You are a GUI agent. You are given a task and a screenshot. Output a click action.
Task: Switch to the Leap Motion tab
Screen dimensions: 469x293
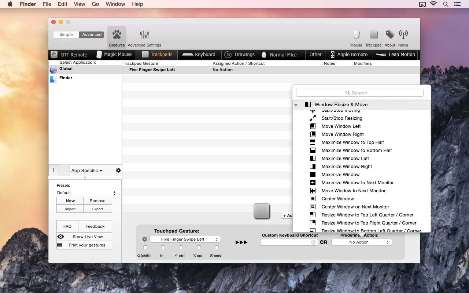point(396,55)
